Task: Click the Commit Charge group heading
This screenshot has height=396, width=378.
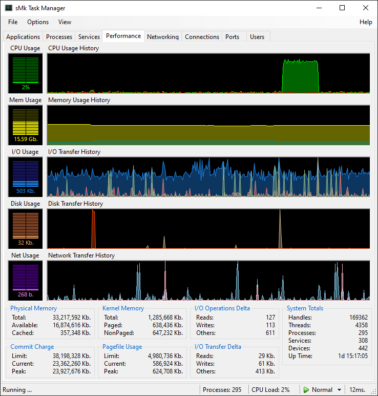Action: [32, 347]
